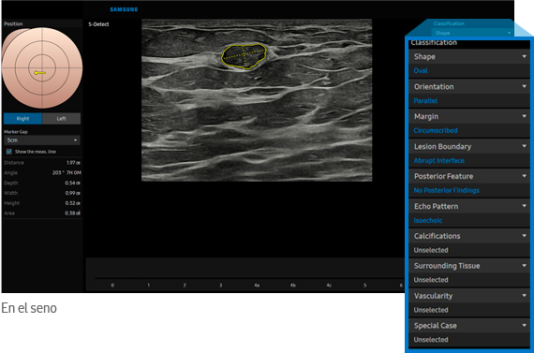
Task: Click BI-RADS scale marker 4a
Action: (x=257, y=286)
